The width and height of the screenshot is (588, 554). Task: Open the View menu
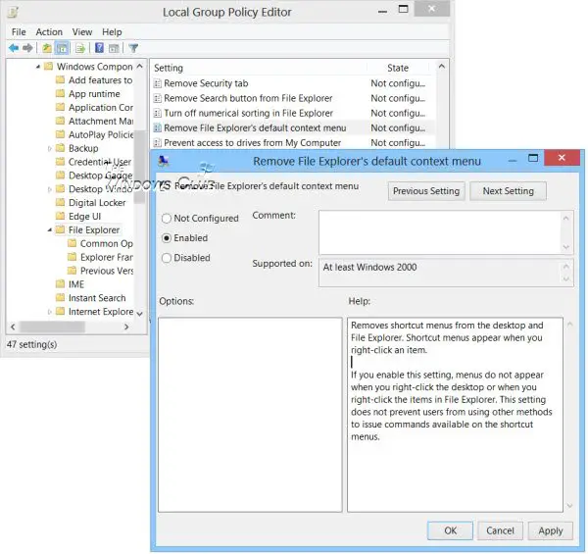point(82,32)
